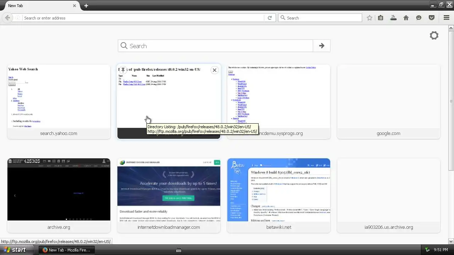The image size is (454, 255).
Task: Click the google.com caption
Action: click(389, 134)
